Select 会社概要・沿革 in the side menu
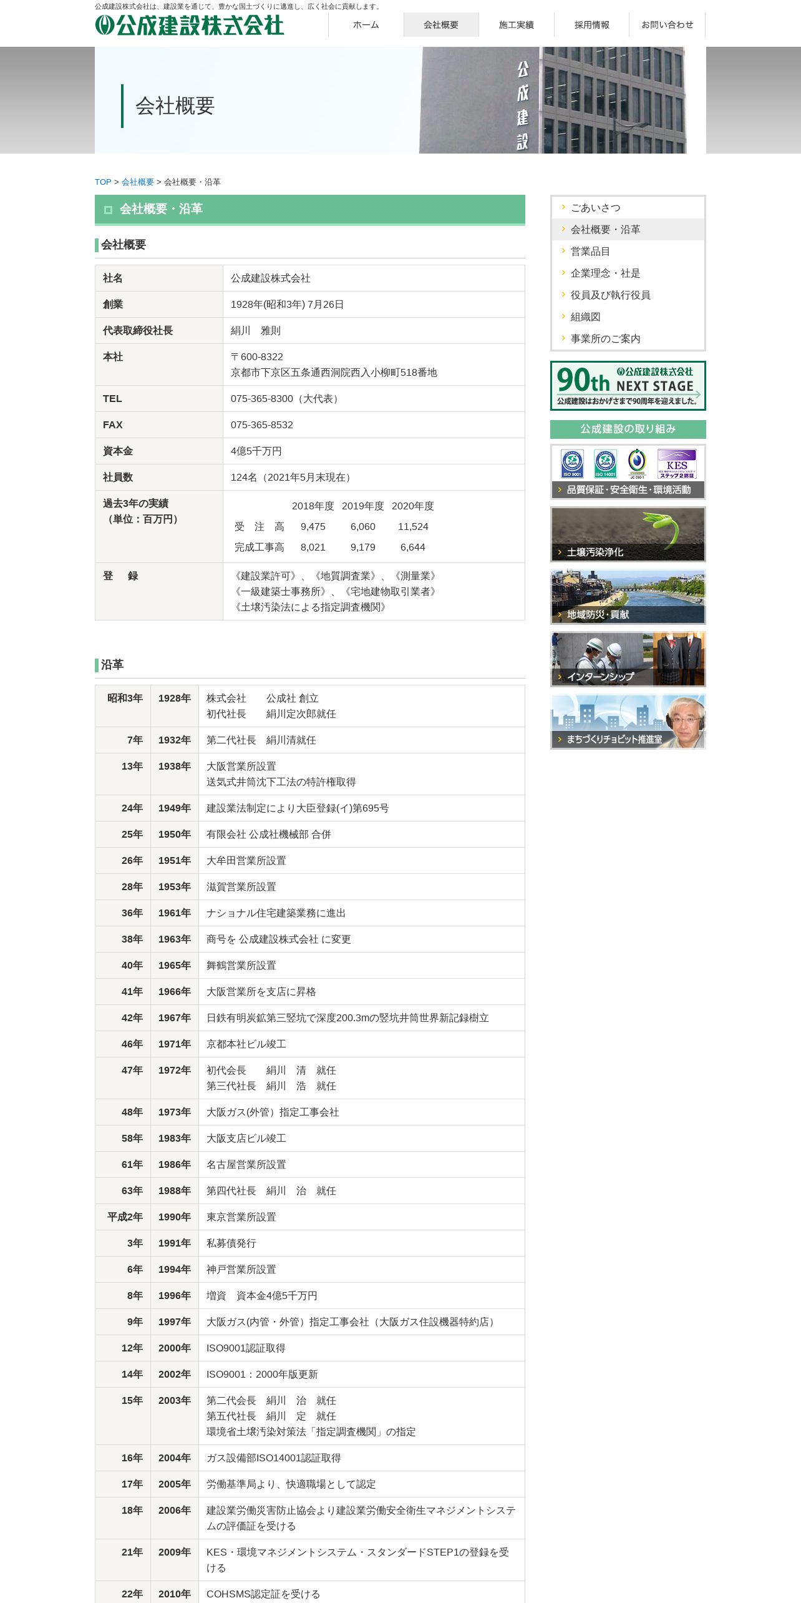Image resolution: width=801 pixels, height=1603 pixels. 628,230
